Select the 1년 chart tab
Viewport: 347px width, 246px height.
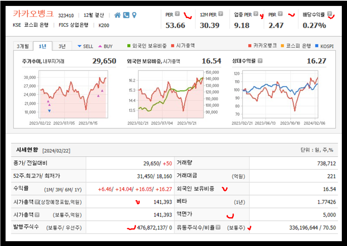(43, 46)
